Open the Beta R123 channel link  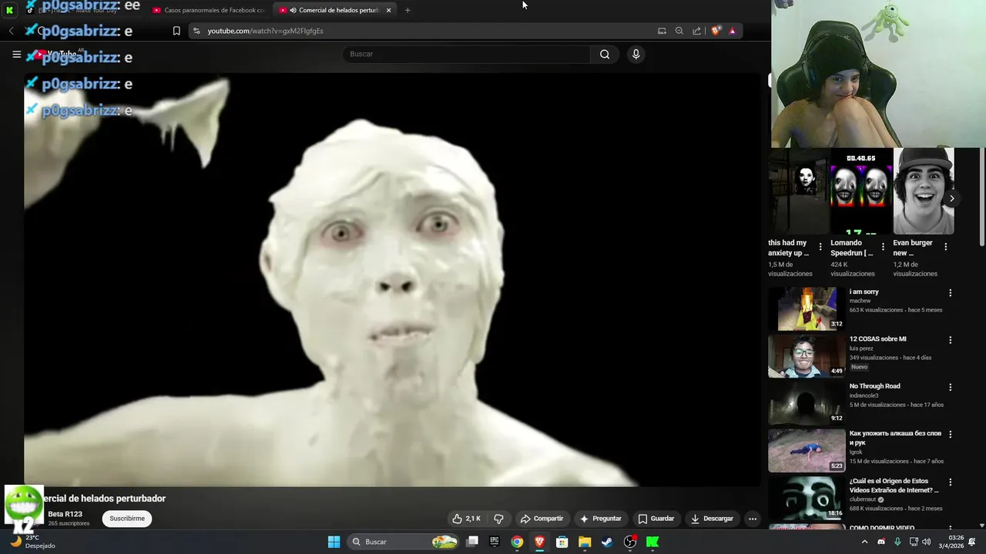coord(65,514)
